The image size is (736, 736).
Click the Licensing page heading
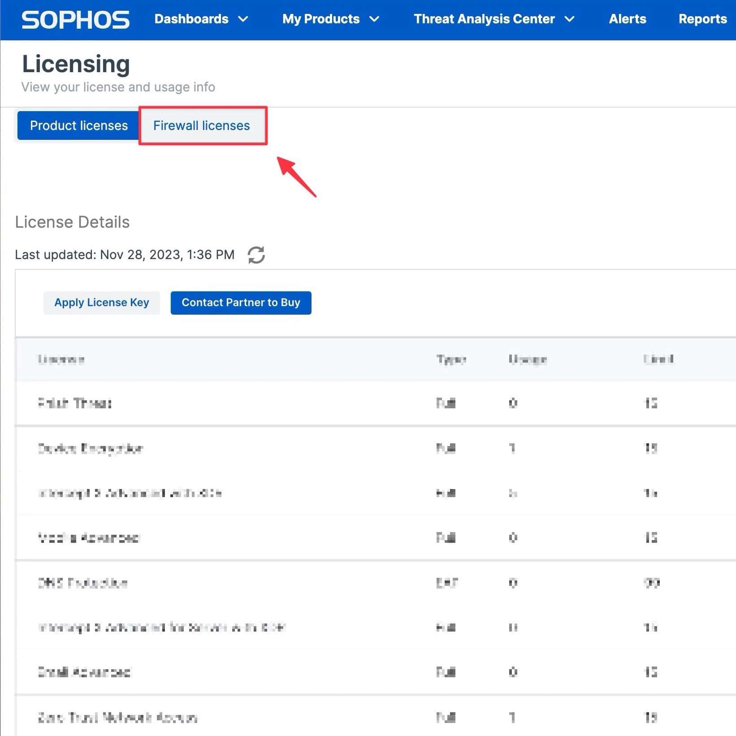(x=76, y=63)
